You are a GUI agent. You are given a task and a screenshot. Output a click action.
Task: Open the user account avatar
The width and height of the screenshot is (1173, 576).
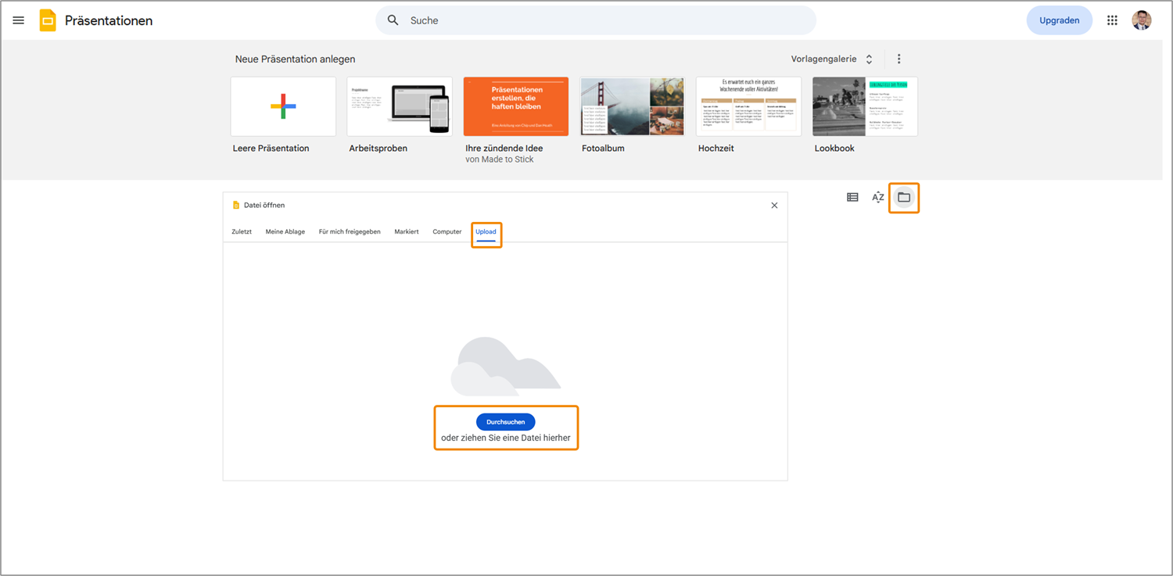pyautogui.click(x=1142, y=20)
